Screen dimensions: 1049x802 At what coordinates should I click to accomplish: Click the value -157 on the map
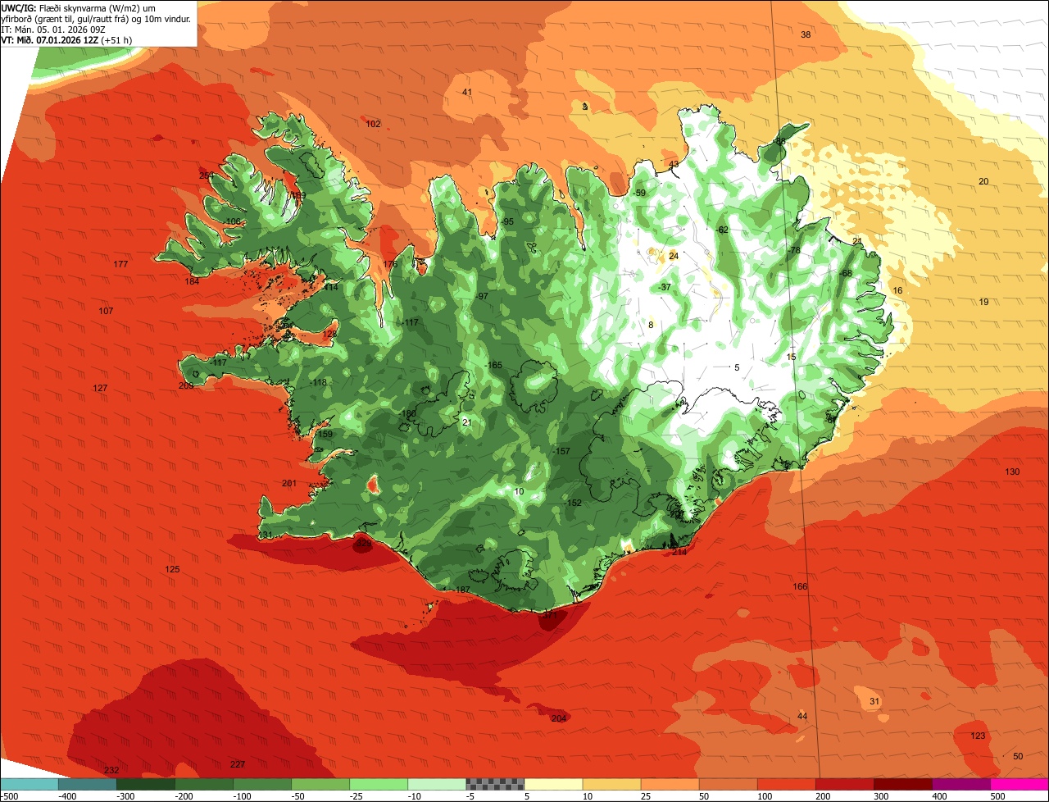coord(561,452)
